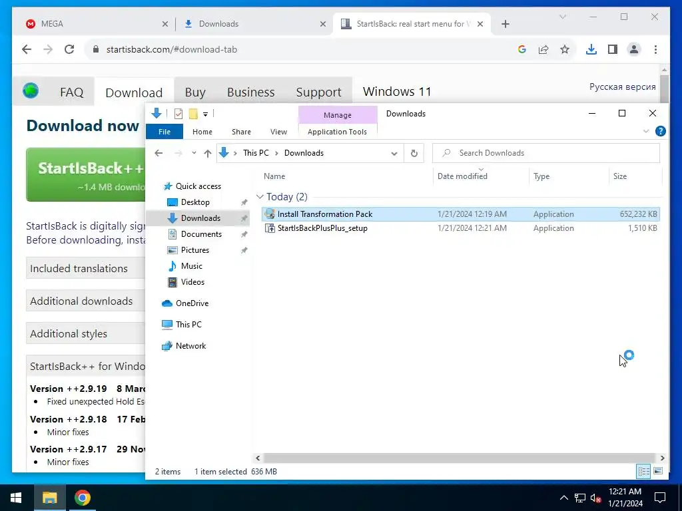Click the horizontal scrollbar in file list
Viewport: 682px width, 511px height.
460,458
